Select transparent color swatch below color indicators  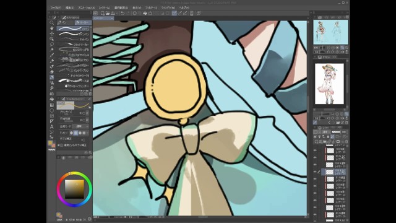(52, 150)
